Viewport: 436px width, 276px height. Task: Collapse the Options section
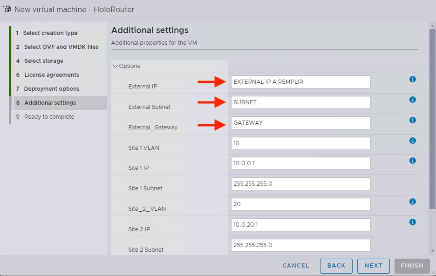pos(116,66)
